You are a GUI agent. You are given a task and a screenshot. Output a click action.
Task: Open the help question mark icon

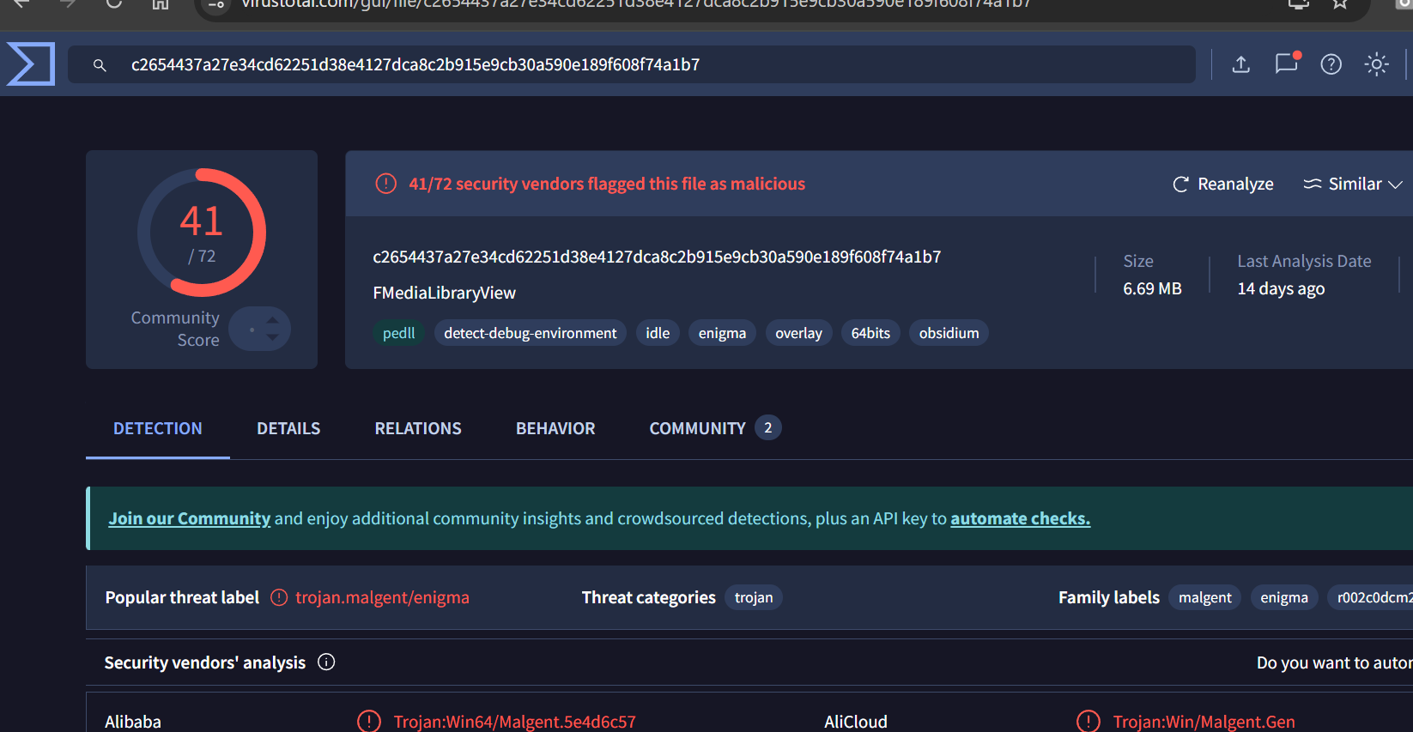[1331, 64]
